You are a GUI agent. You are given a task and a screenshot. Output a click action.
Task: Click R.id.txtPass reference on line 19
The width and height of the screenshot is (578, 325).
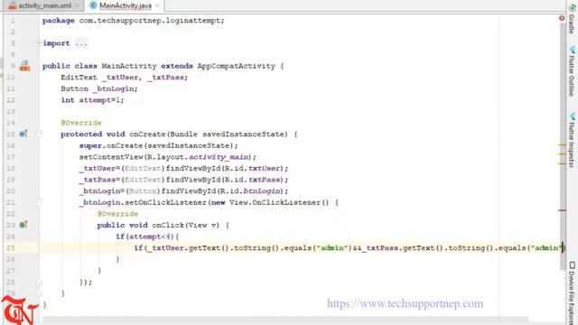pos(252,180)
